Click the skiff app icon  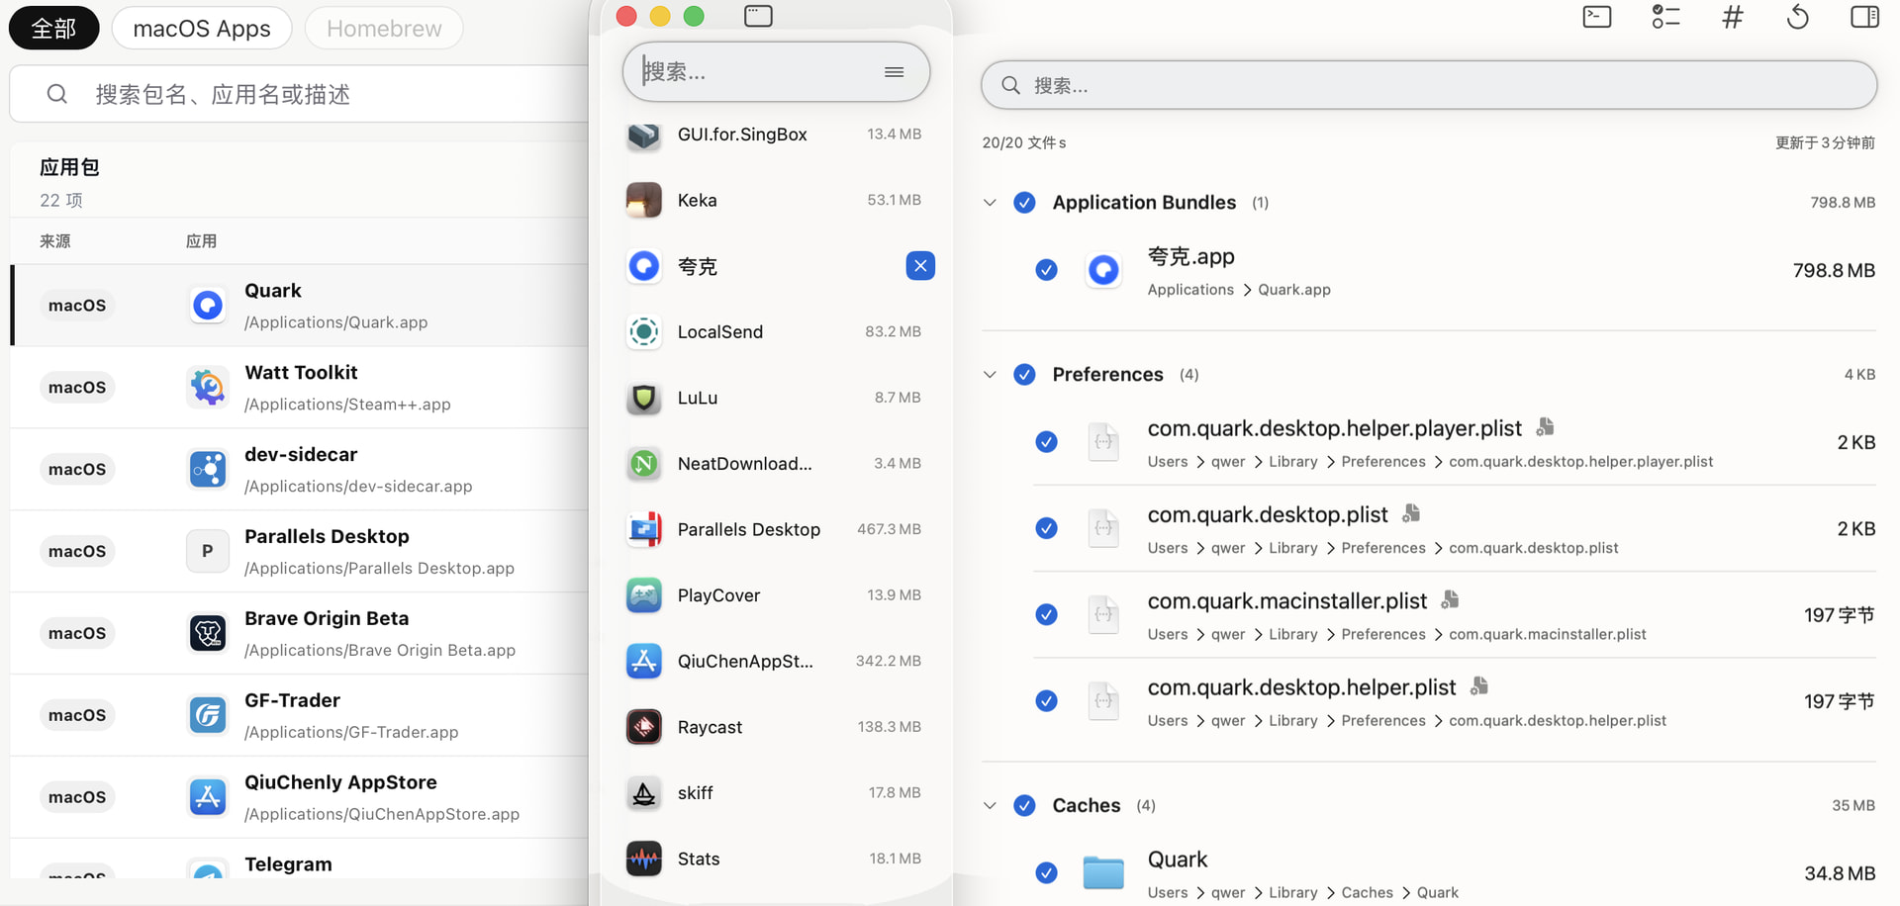click(644, 793)
